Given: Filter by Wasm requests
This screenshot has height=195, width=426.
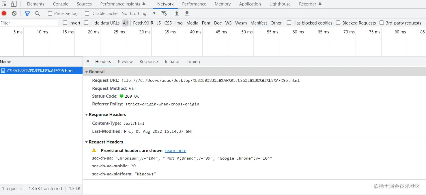Looking at the screenshot, I should tap(241, 23).
